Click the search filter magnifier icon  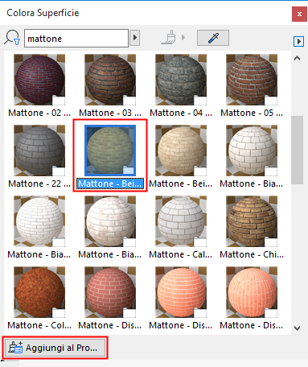tap(12, 38)
